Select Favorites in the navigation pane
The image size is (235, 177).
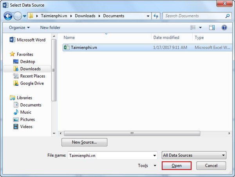25,54
